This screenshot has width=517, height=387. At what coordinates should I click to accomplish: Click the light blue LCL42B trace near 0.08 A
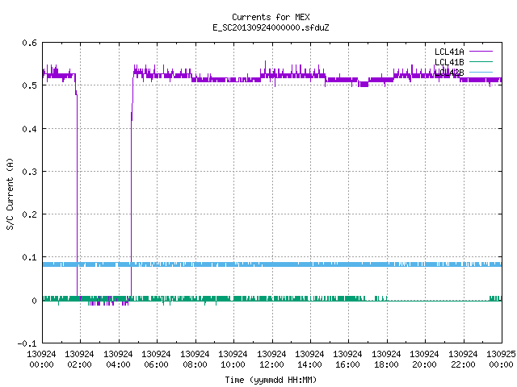coord(272,264)
